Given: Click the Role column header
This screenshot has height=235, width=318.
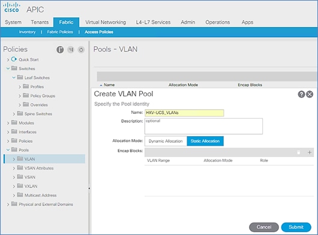Looking at the screenshot, I should tap(264, 161).
